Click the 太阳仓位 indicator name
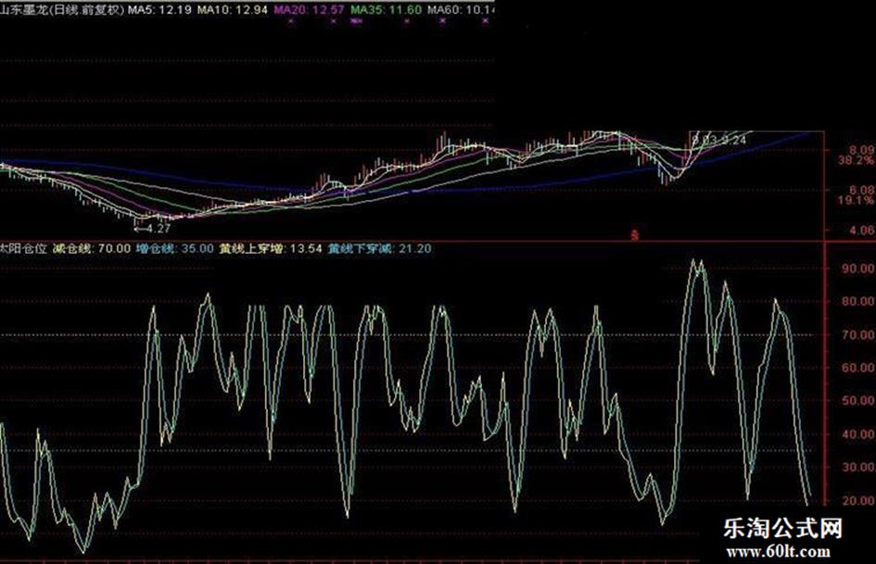Screen dimensions: 876x564 point(23,248)
